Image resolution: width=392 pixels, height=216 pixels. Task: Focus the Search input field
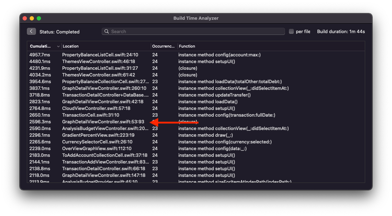[193, 31]
